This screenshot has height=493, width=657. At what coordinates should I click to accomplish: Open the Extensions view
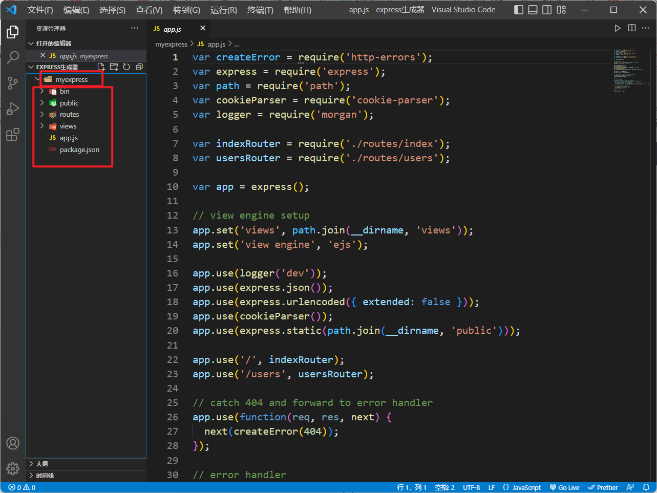(13, 135)
